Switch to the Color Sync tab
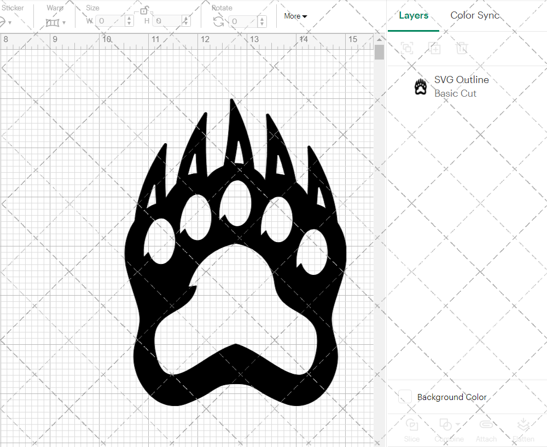The height and width of the screenshot is (447, 547). pos(475,15)
